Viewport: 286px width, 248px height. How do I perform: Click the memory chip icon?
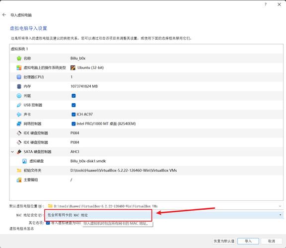(19, 86)
